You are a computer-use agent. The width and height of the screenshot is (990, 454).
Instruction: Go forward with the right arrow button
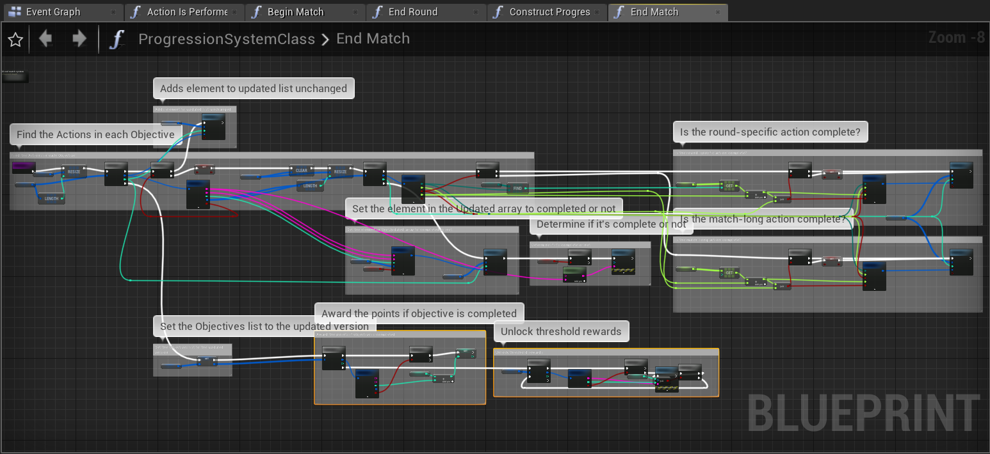[x=79, y=39]
